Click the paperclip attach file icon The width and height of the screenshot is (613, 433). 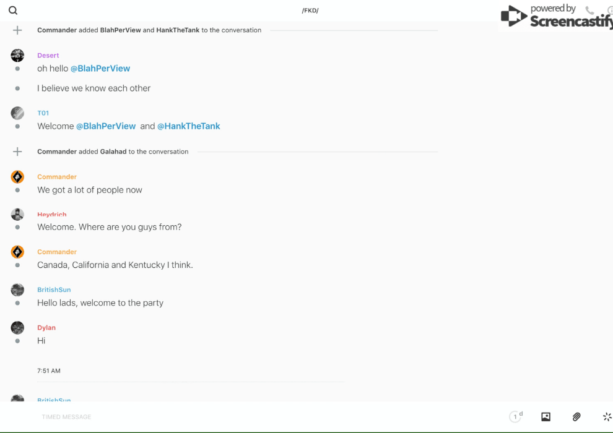pos(576,417)
